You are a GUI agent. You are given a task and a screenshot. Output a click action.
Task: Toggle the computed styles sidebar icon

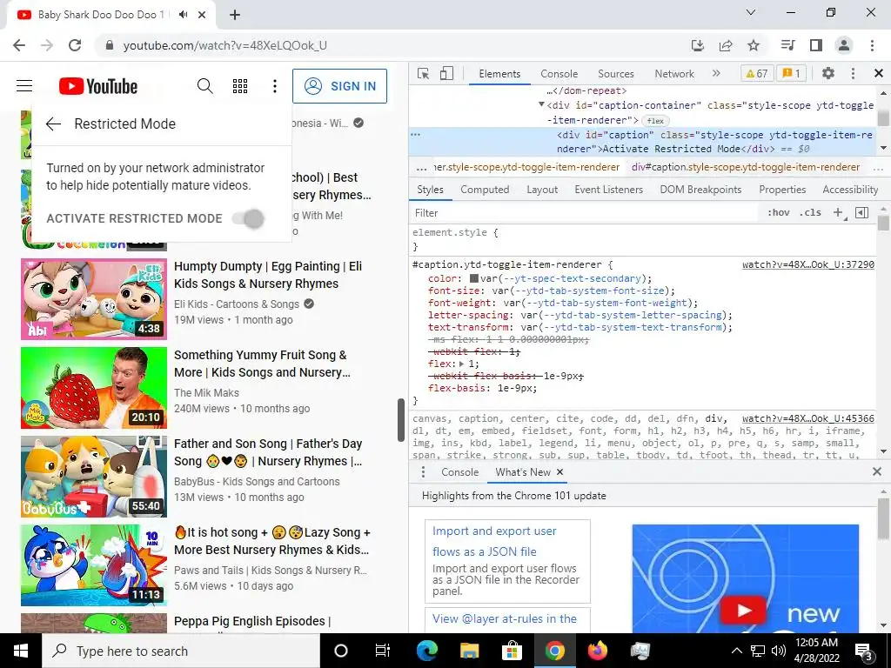[x=862, y=212]
